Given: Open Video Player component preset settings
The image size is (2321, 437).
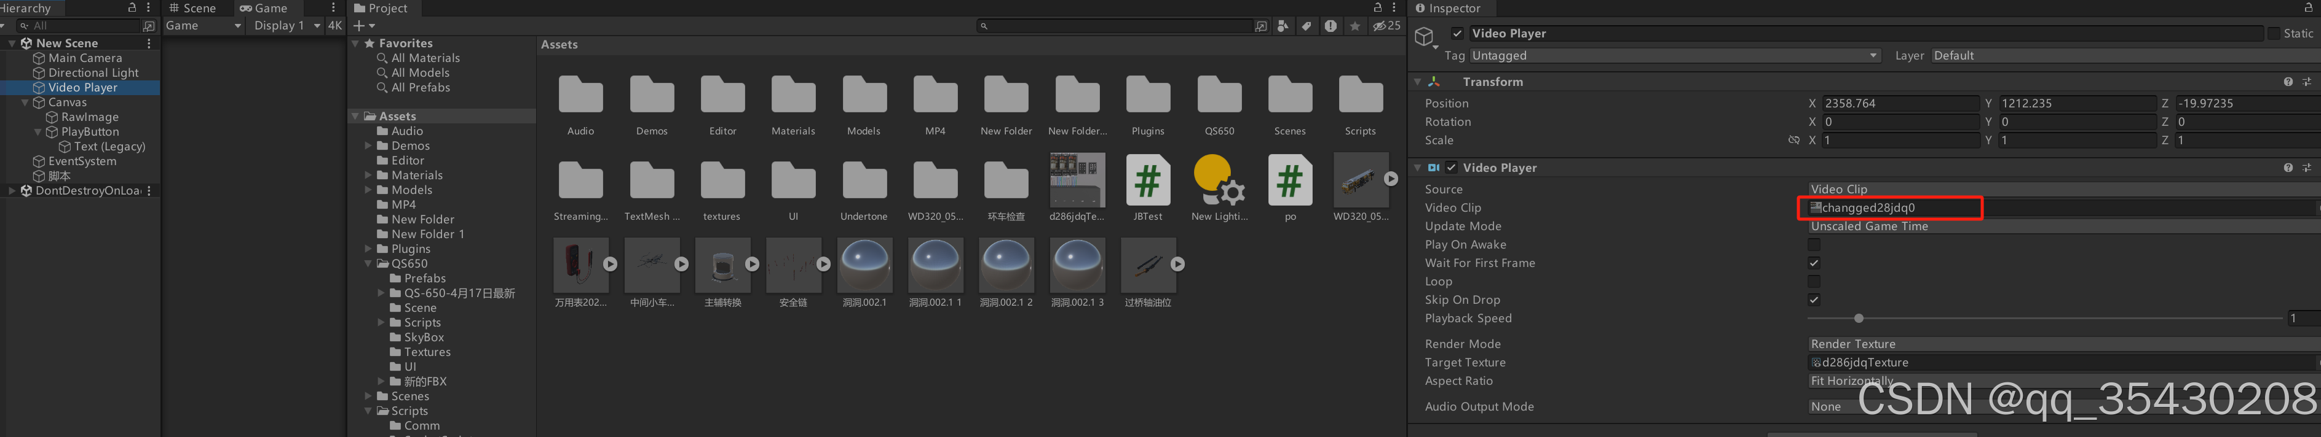Looking at the screenshot, I should pos(2307,168).
